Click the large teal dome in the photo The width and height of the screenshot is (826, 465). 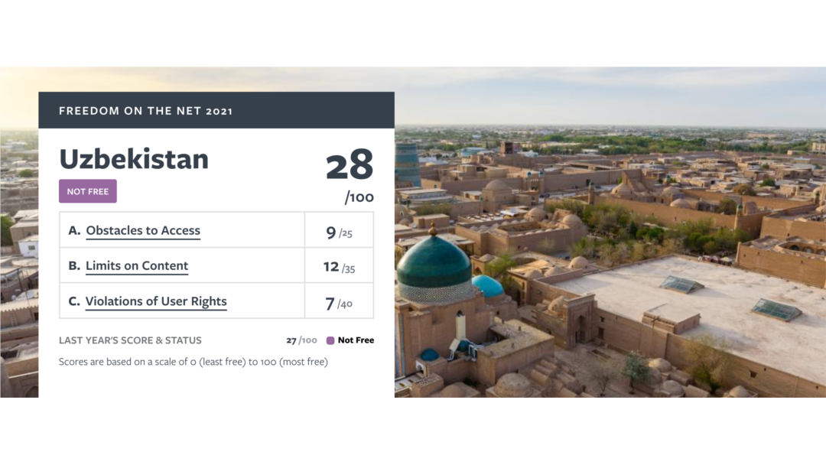pos(434,262)
